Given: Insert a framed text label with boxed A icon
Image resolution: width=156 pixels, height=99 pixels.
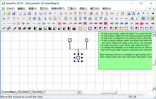Looking at the screenshot, I should 133,13.
